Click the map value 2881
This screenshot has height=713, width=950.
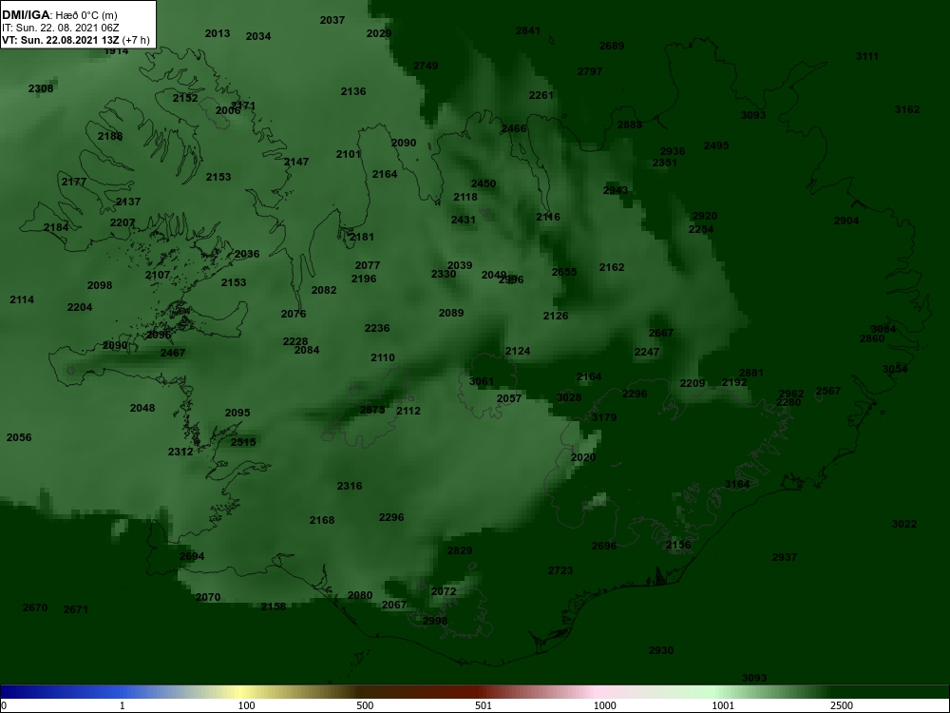point(751,374)
